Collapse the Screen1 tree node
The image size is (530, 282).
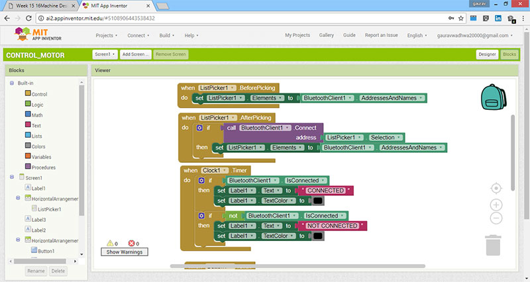(x=12, y=177)
